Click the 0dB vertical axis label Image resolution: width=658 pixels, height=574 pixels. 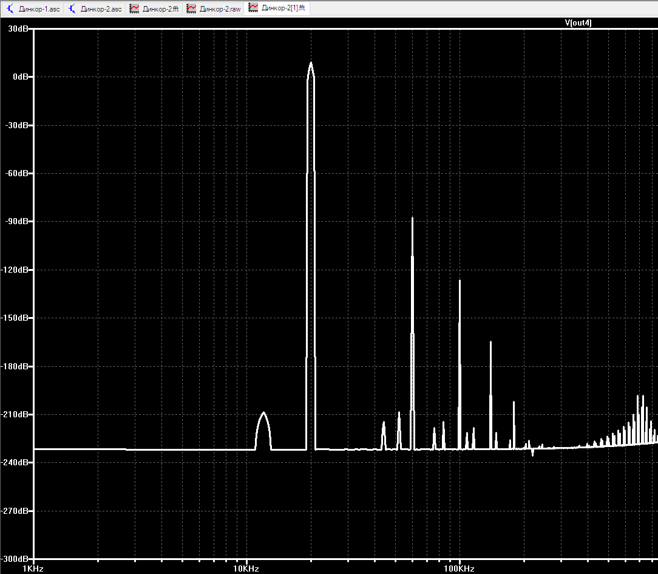pyautogui.click(x=20, y=77)
